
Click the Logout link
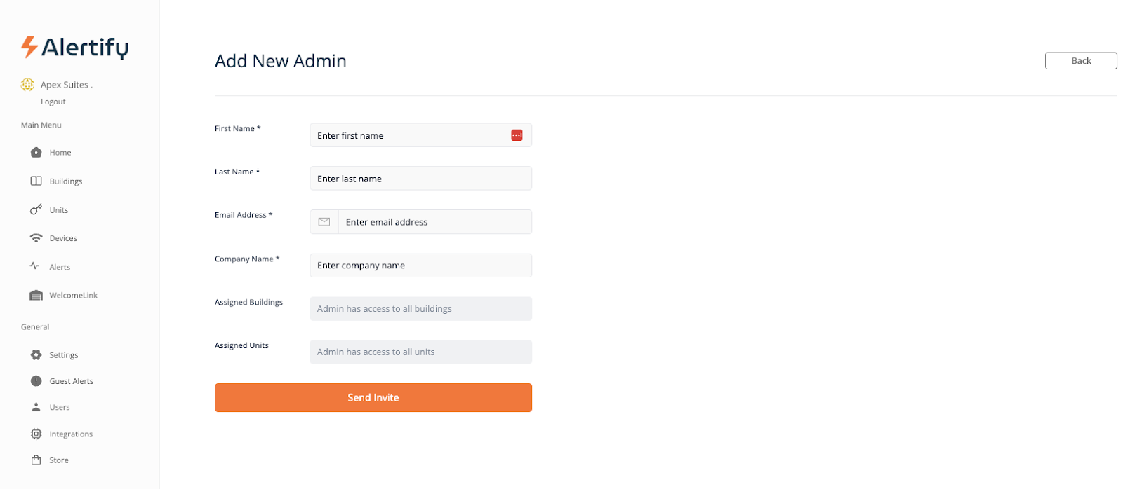pyautogui.click(x=53, y=102)
